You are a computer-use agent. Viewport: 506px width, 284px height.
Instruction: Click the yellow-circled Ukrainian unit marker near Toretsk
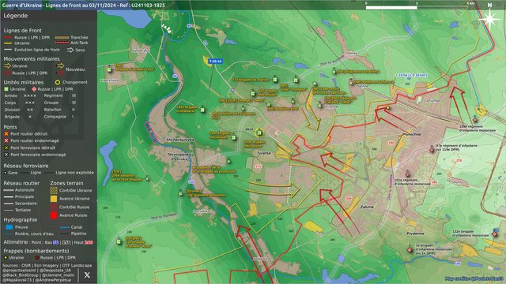click(x=259, y=133)
